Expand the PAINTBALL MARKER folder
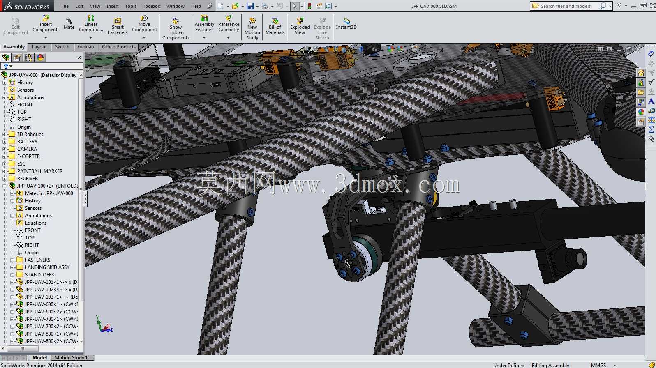The width and height of the screenshot is (656, 368). tap(5, 171)
